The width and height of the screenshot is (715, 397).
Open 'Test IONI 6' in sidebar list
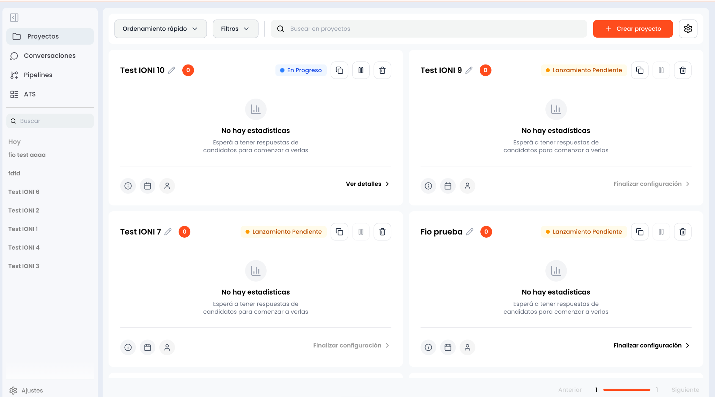[24, 192]
